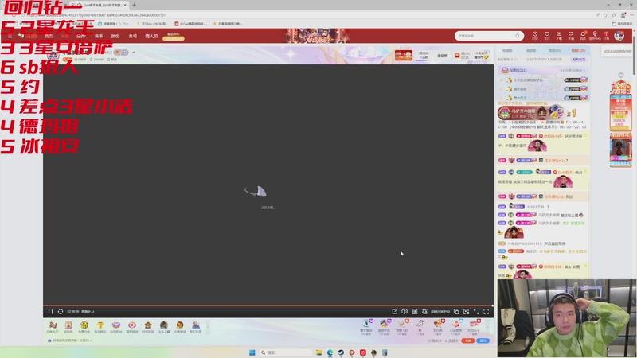Click share arrow next to streamer title
Image resolution: width=637 pixels, height=358 pixels.
[134, 53]
